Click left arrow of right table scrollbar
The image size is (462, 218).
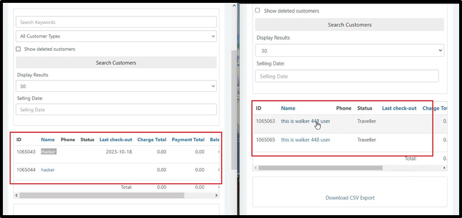[256, 168]
